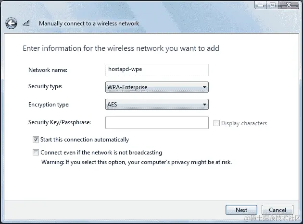
Task: Open the Encryption type dropdown showing AES
Action: (x=157, y=104)
